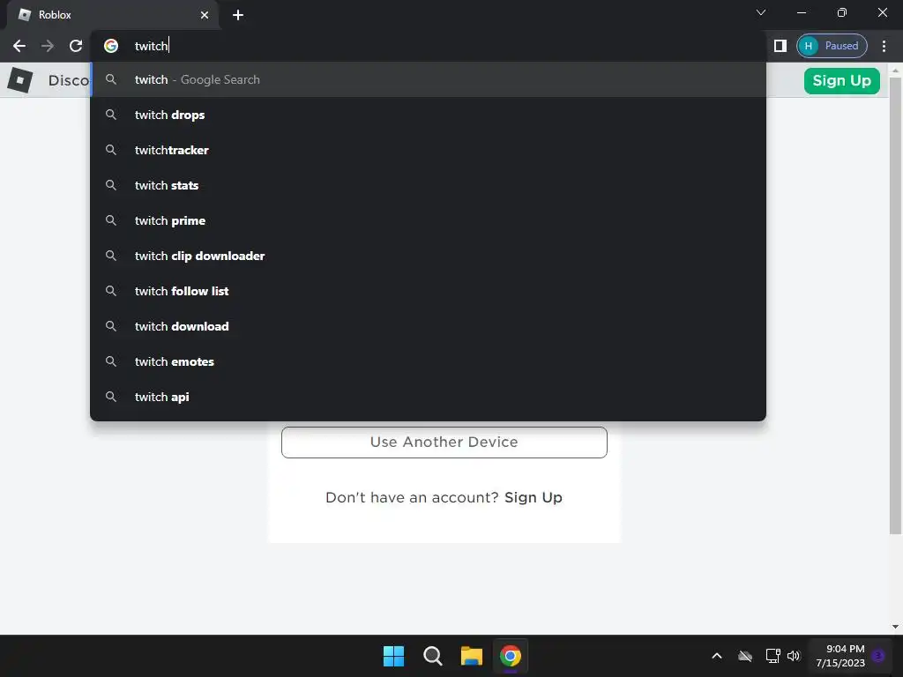Open network status tray icon

point(772,656)
